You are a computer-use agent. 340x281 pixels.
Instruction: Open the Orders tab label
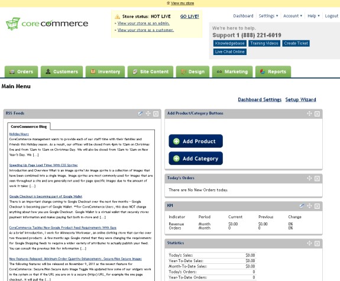point(25,72)
